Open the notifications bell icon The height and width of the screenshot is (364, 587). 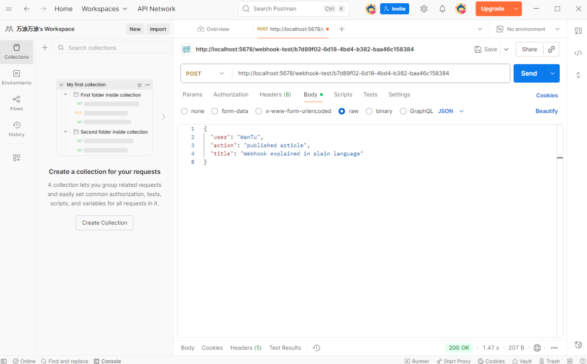(x=442, y=9)
